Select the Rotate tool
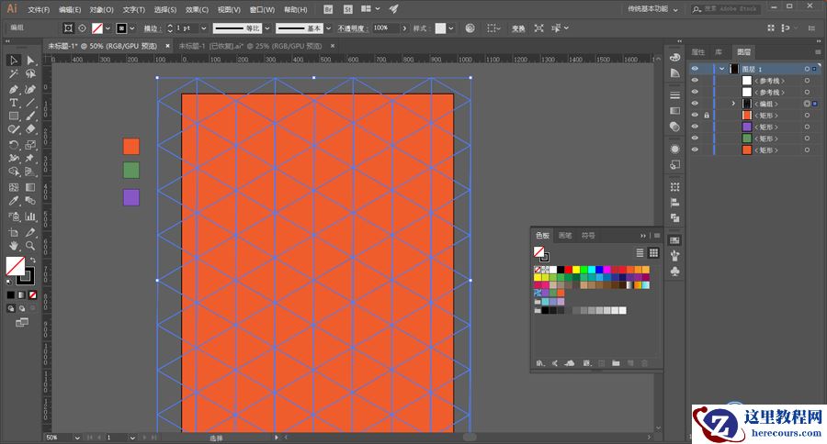Viewport: 827px width, 444px height. pyautogui.click(x=14, y=144)
